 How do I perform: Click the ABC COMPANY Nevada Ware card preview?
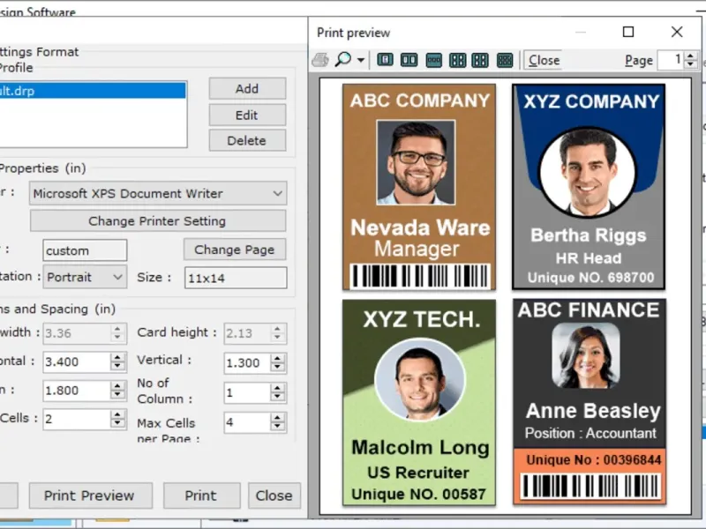419,187
